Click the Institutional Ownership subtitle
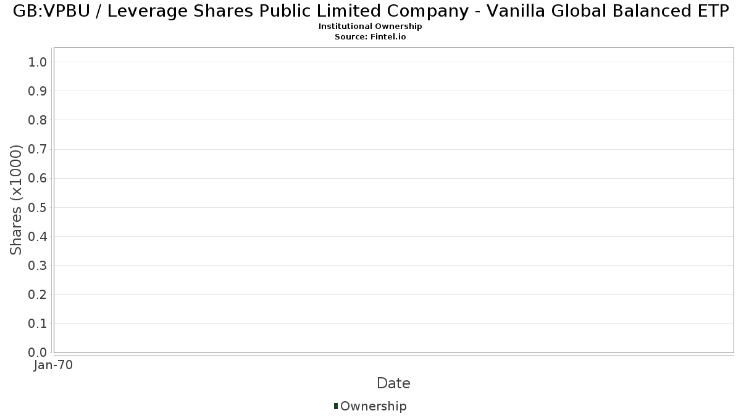 tap(371, 27)
